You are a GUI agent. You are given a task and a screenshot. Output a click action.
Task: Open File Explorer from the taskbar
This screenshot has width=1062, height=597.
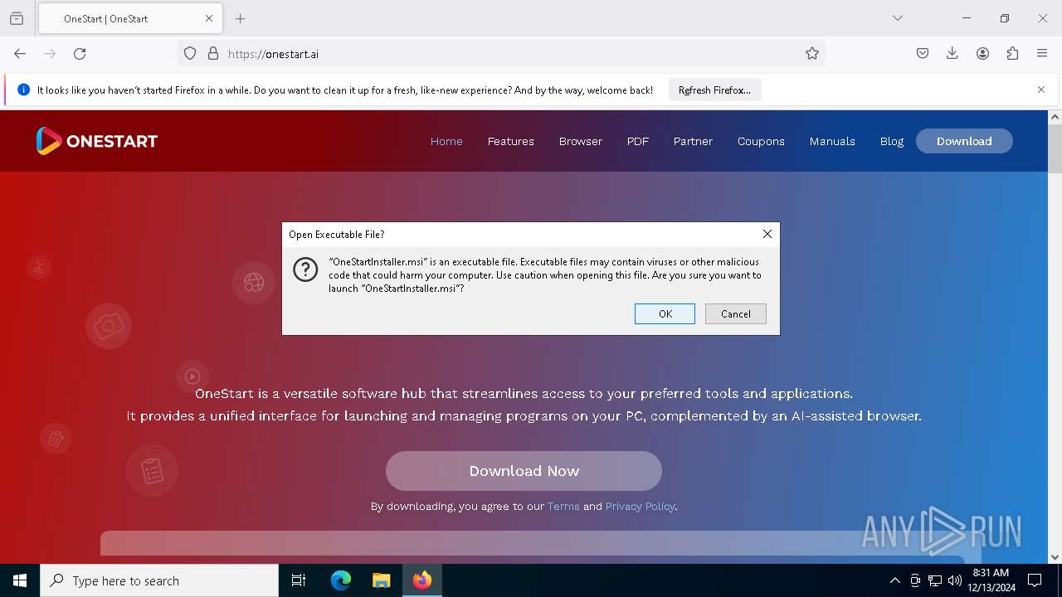[381, 580]
